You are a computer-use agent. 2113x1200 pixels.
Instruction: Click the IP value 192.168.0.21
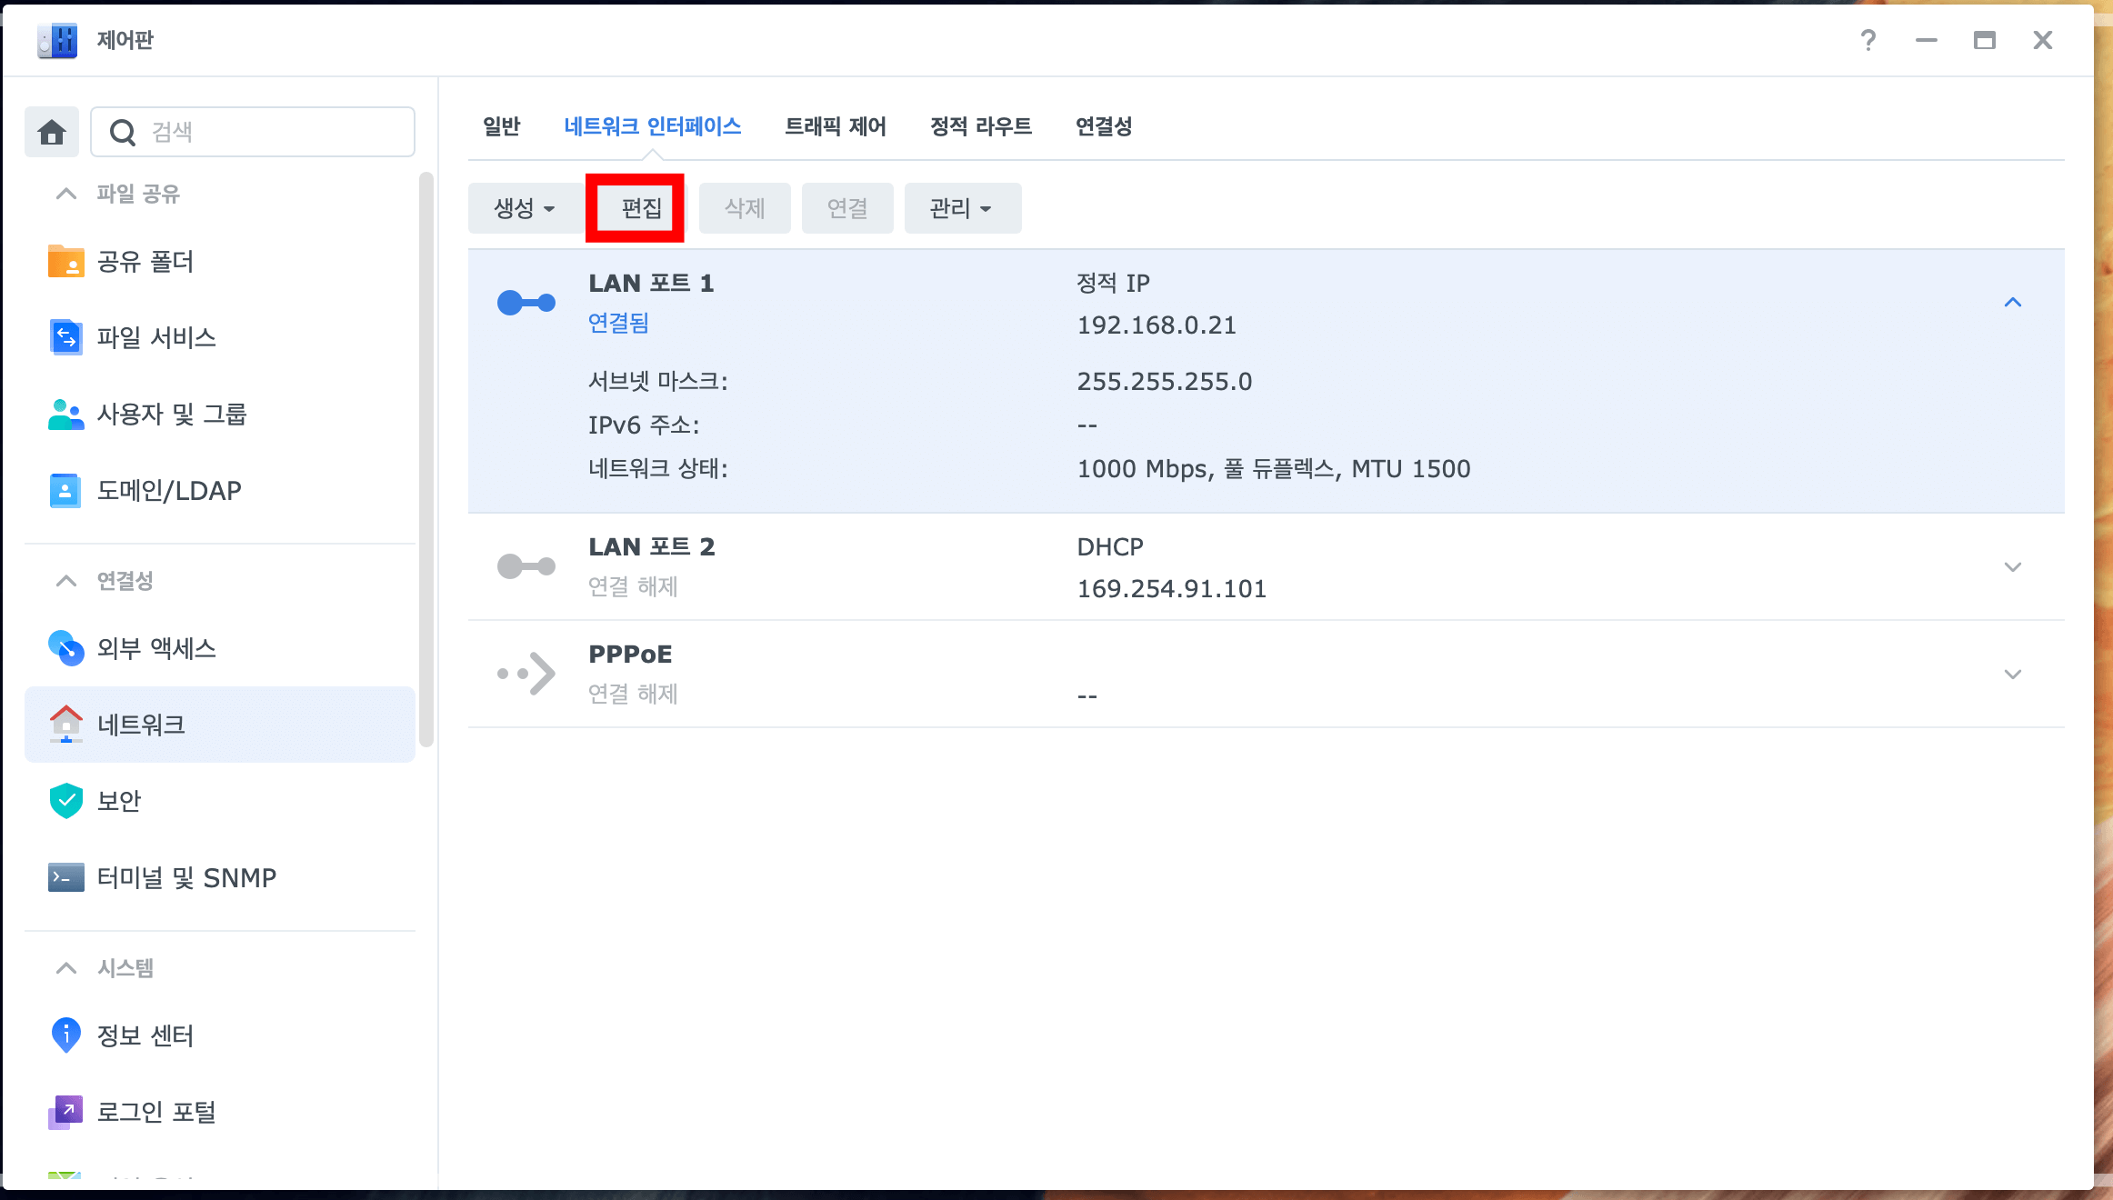1157,325
